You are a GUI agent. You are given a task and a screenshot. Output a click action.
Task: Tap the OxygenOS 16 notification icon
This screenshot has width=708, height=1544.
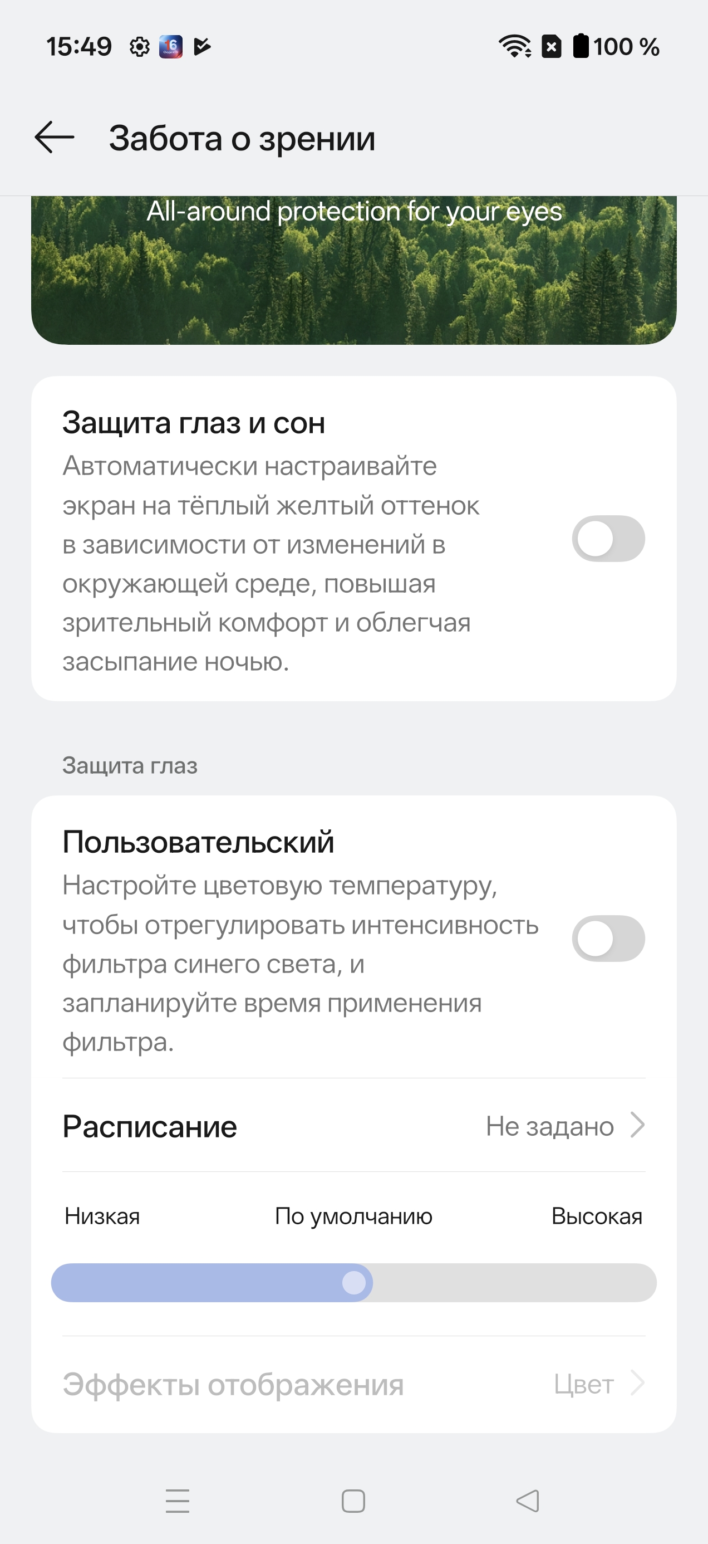[x=171, y=47]
